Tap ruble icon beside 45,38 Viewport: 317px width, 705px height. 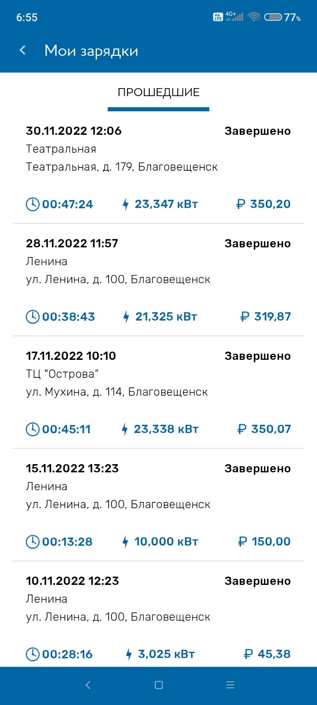(x=248, y=654)
